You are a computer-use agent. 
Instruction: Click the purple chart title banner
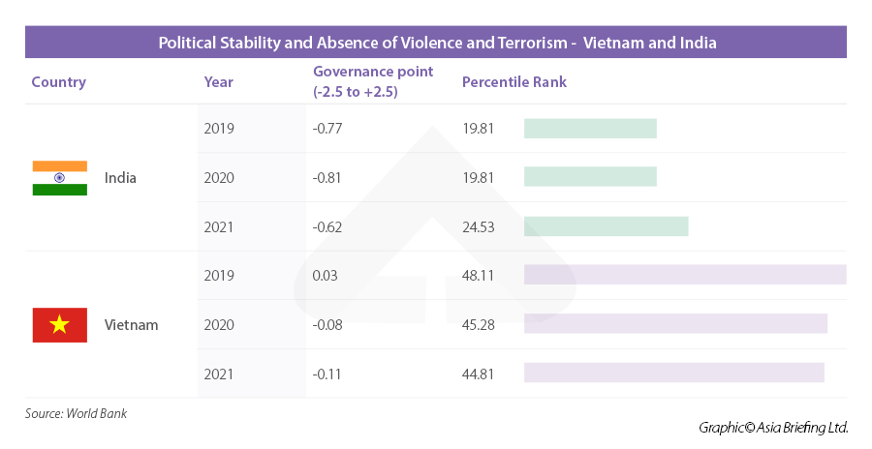(x=436, y=44)
